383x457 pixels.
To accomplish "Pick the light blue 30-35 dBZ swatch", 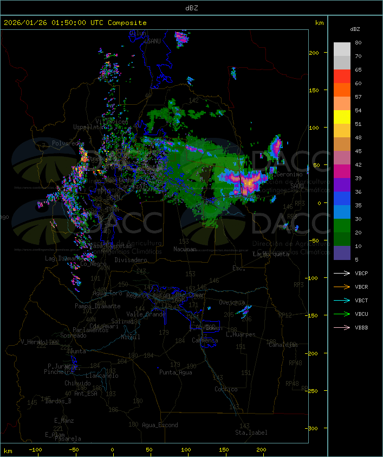I will tap(342, 212).
